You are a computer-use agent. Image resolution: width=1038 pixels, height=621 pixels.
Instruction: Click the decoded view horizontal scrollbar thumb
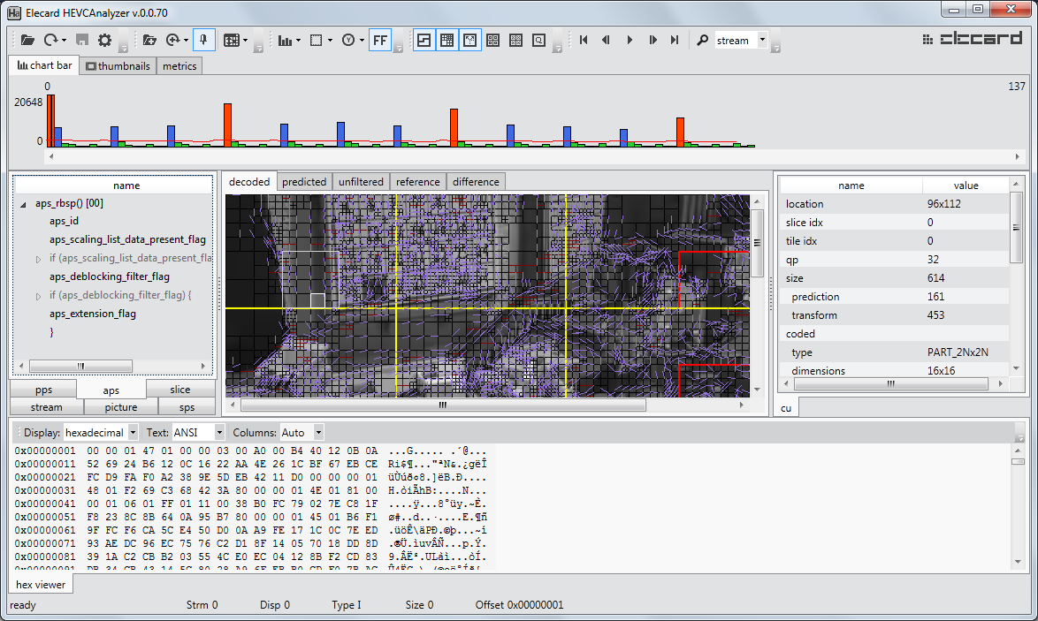pyautogui.click(x=443, y=405)
